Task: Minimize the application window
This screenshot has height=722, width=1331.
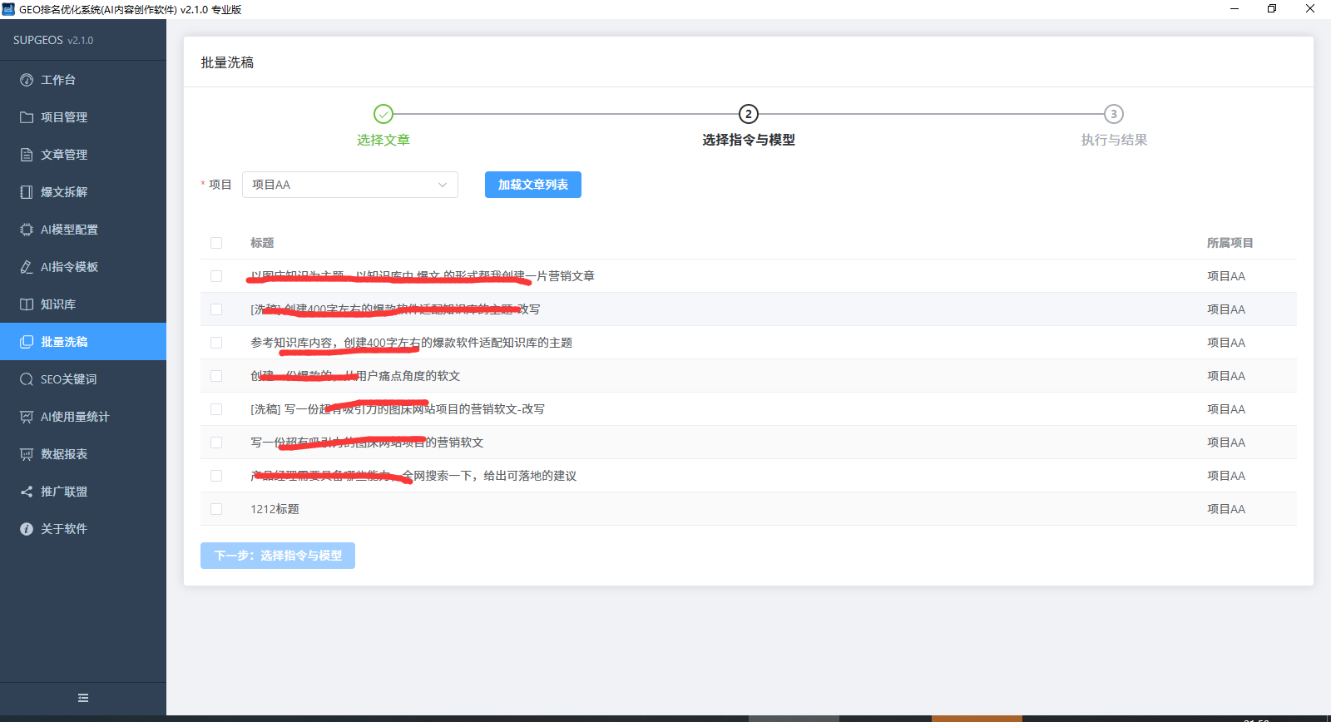Action: (1235, 9)
